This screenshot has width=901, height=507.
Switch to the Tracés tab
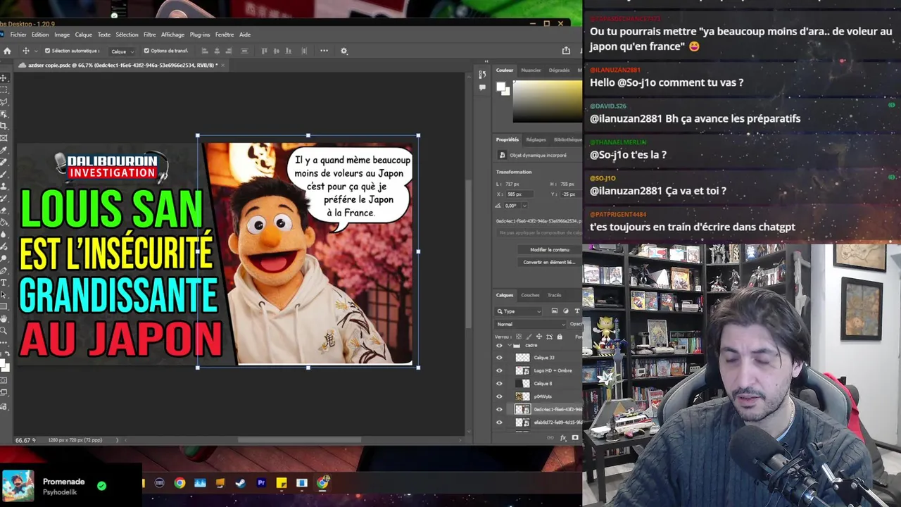click(x=554, y=295)
